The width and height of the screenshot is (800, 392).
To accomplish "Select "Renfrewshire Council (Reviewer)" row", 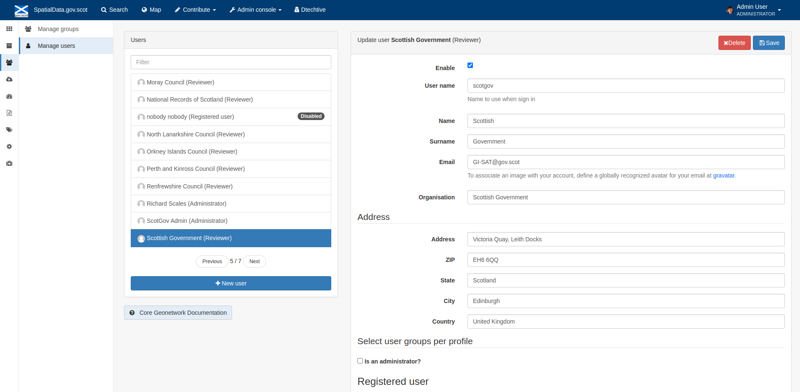I will [x=231, y=186].
